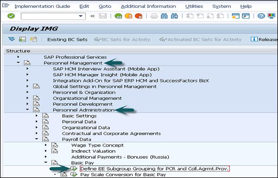Open the Goto menu
Image resolution: width=278 pixels, height=178 pixels.
click(x=105, y=6)
